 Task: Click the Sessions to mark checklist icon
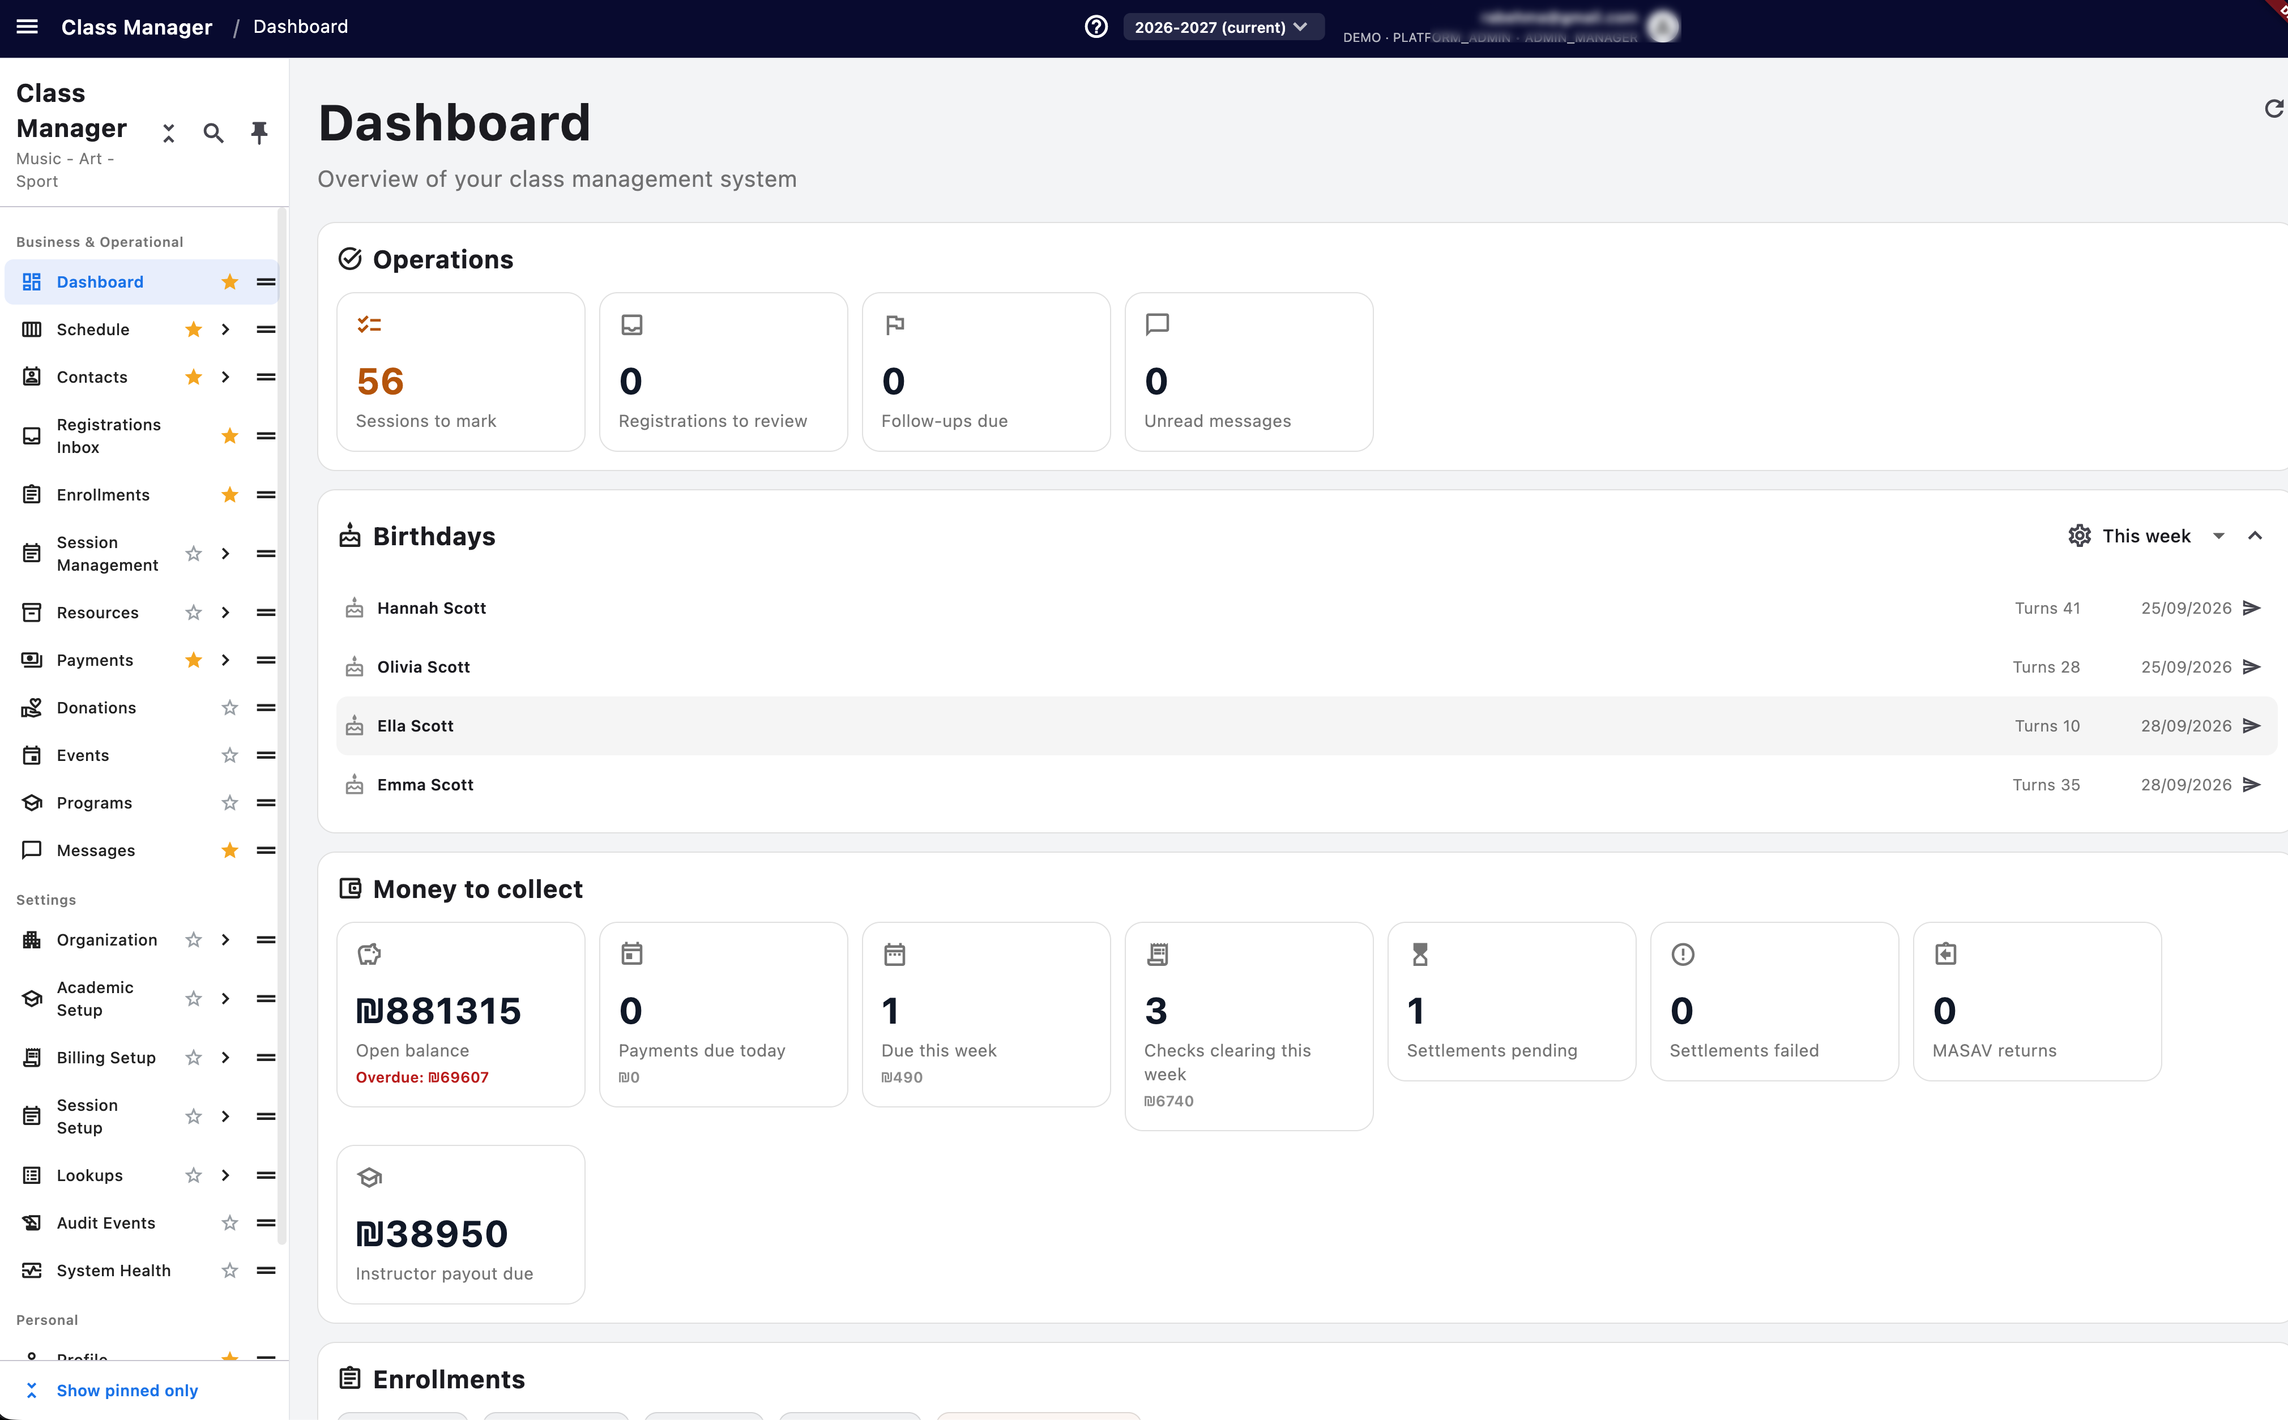pos(369,325)
